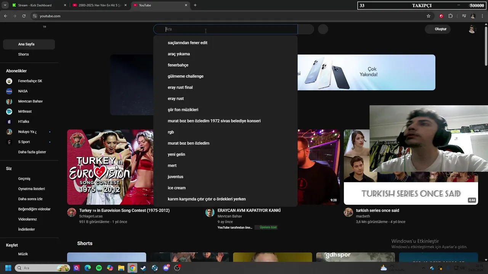Open macbeth channel avatar under video
The width and height of the screenshot is (488, 274).
pos(348,212)
